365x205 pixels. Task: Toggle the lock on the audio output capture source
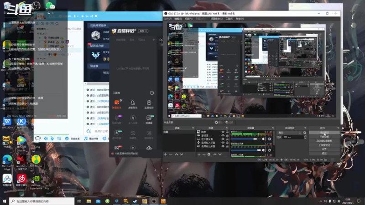click(227, 146)
